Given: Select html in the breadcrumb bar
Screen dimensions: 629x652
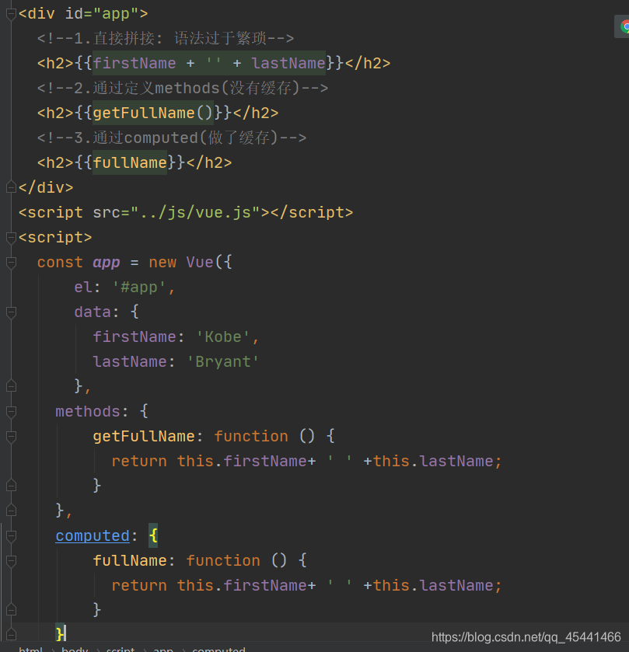Looking at the screenshot, I should click(x=30, y=649).
